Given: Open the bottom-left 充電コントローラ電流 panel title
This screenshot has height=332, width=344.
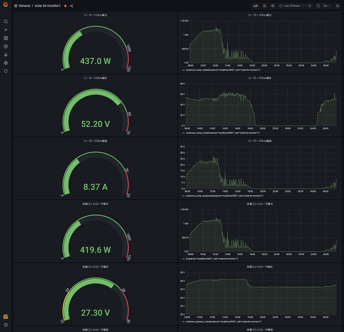Looking at the screenshot, I should 95,330.
